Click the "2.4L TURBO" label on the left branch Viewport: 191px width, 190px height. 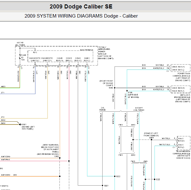(x=103, y=109)
